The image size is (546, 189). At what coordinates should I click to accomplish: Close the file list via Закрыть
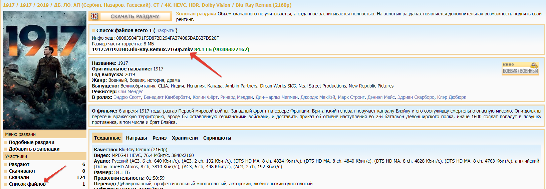pyautogui.click(x=165, y=30)
